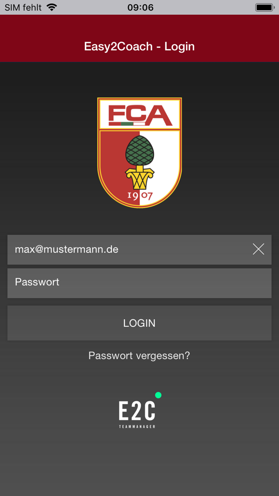Click the green pine cone on the crest
Screen dimensions: 279x496
139,151
